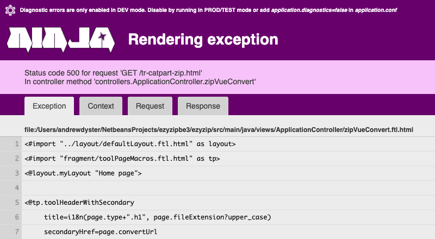Click line number 5 in gutter

17,203
